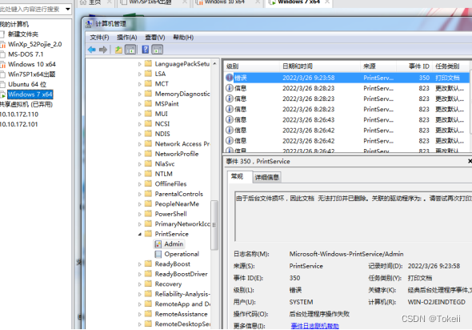Screen dimensions: 472x330
Task: Select Win7SP1x64出题 in the VM library
Action: click(x=31, y=74)
